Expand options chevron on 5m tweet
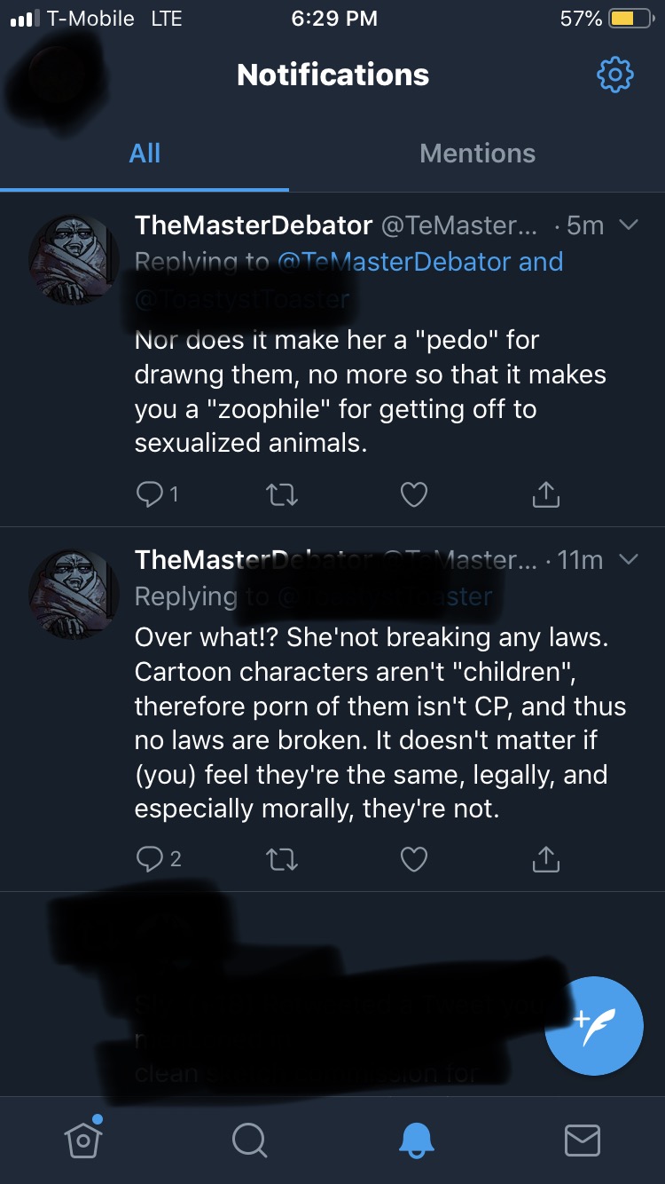 click(x=628, y=225)
